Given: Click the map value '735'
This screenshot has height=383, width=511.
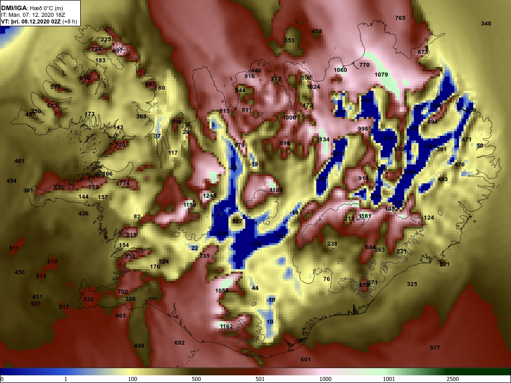Looking at the screenshot, I should (205, 256).
